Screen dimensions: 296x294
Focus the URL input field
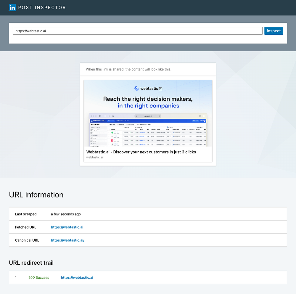[x=137, y=31]
